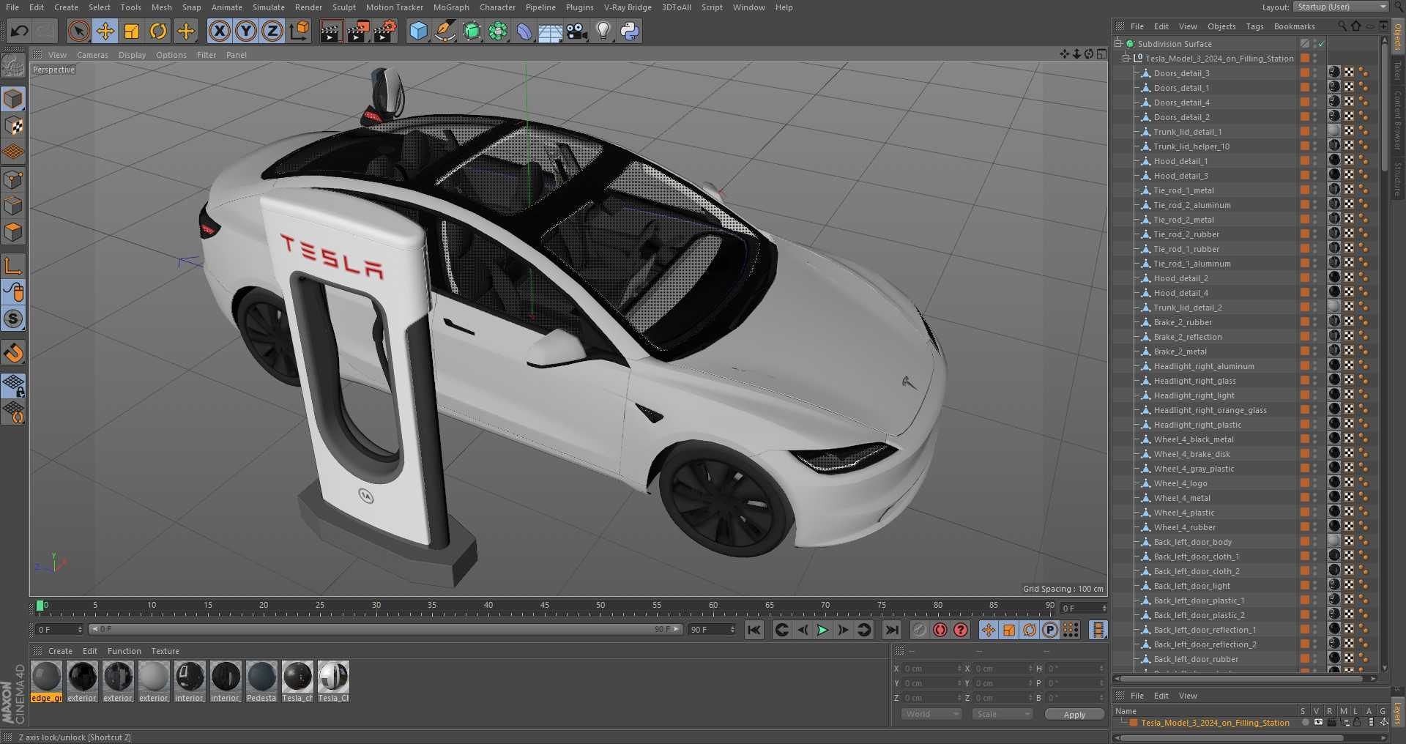
Task: Select Wheel_4_rubber in object list
Action: point(1184,527)
